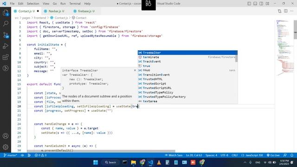Click the editor horizontal scrollbar

point(101,151)
